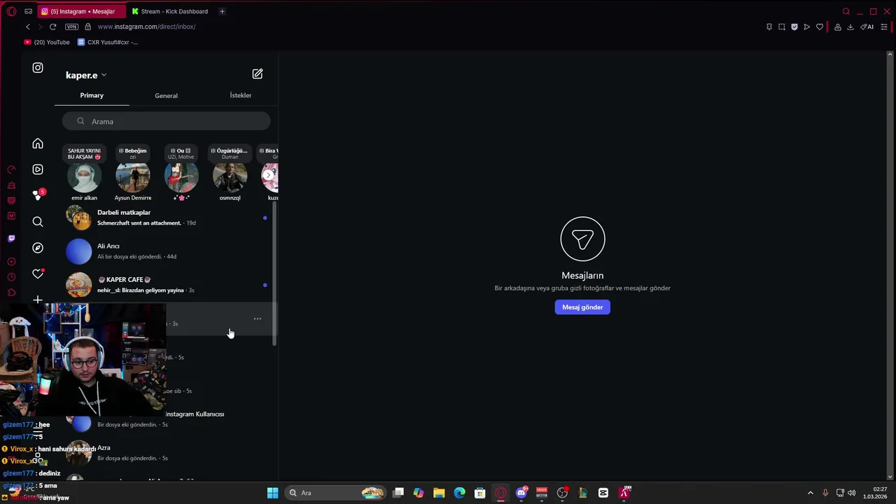The width and height of the screenshot is (896, 504).
Task: Click the Arama search field
Action: coord(166,121)
